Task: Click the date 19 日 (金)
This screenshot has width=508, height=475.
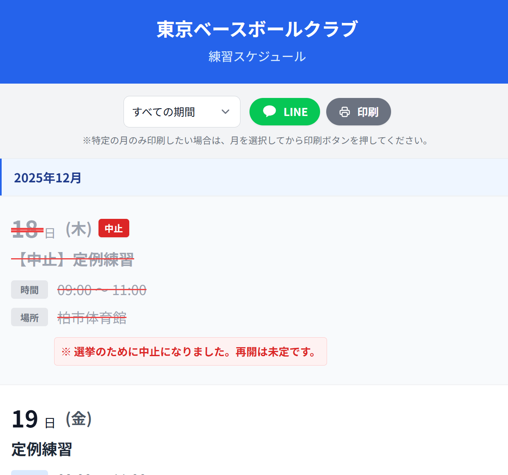Action: pos(51,419)
